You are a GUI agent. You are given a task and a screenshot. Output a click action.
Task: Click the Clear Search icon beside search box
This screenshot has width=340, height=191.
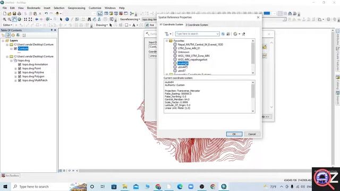(228, 34)
